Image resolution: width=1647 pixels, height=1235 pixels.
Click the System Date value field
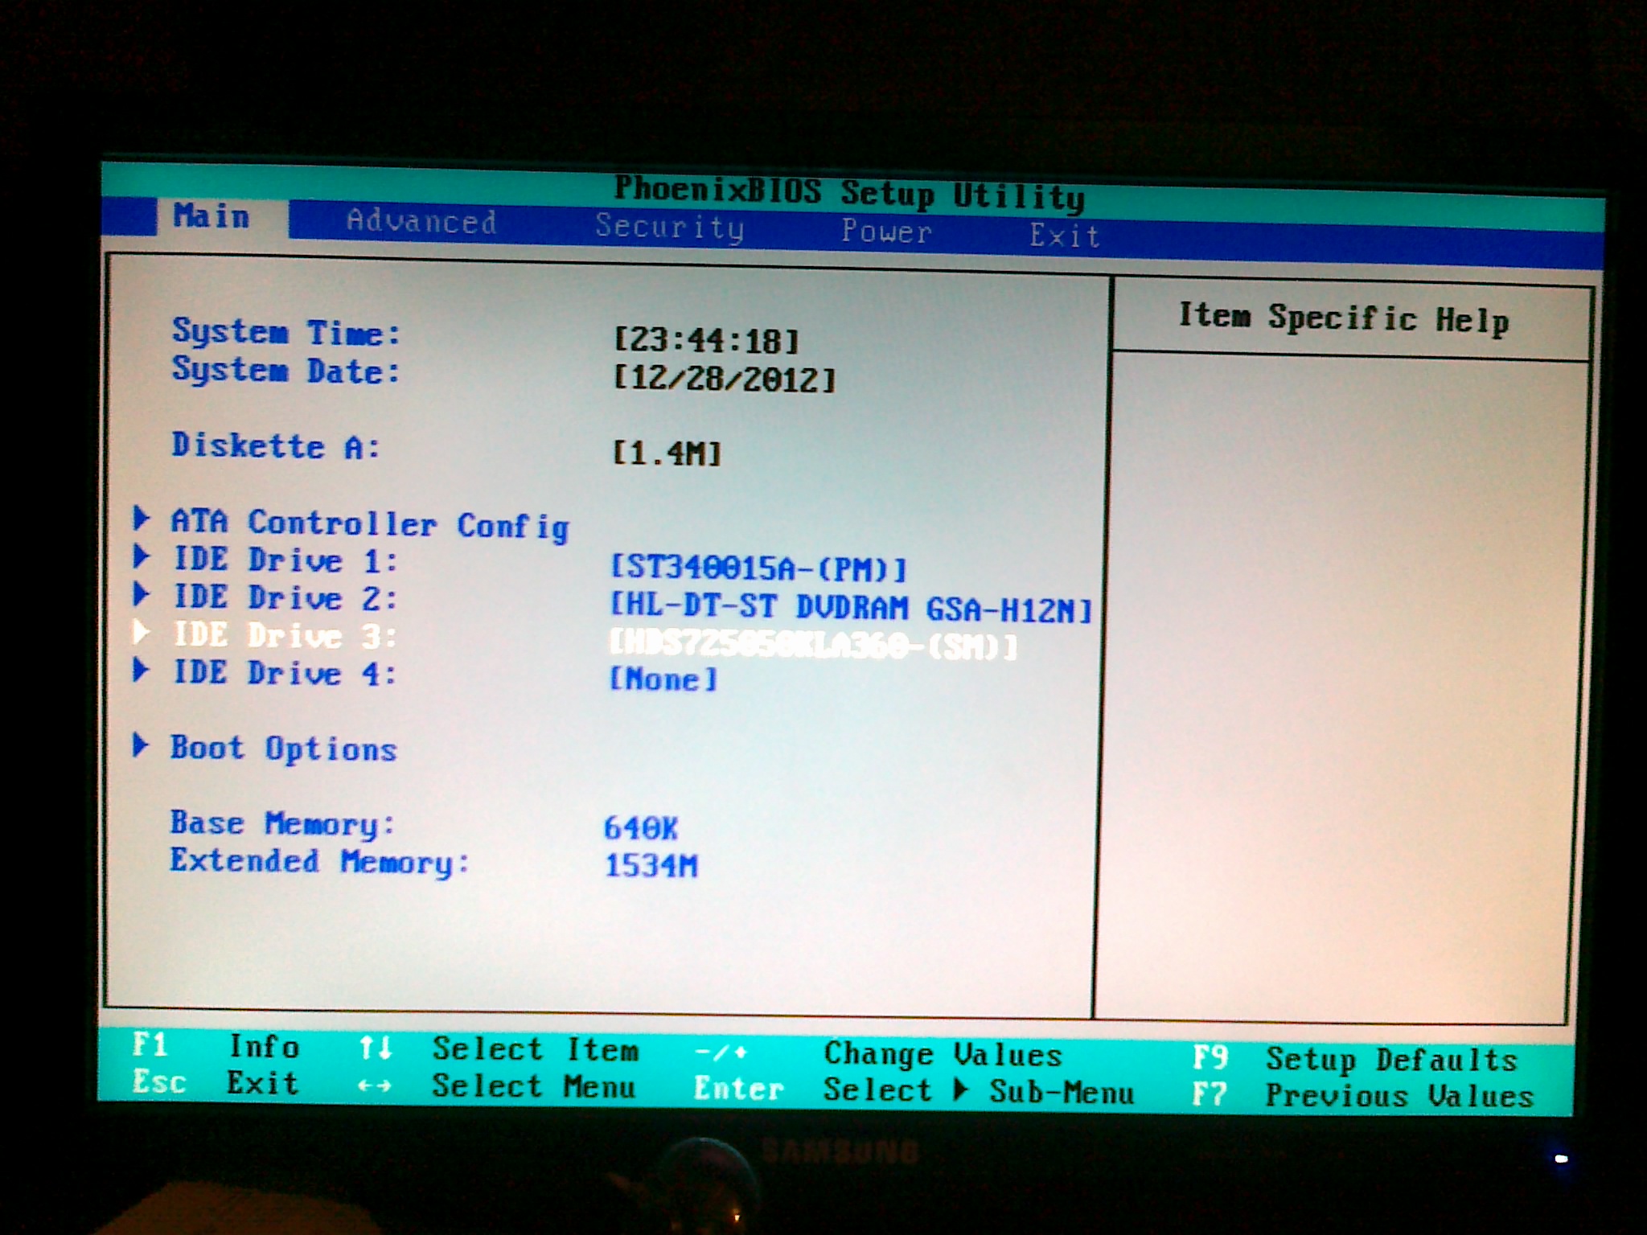724,379
